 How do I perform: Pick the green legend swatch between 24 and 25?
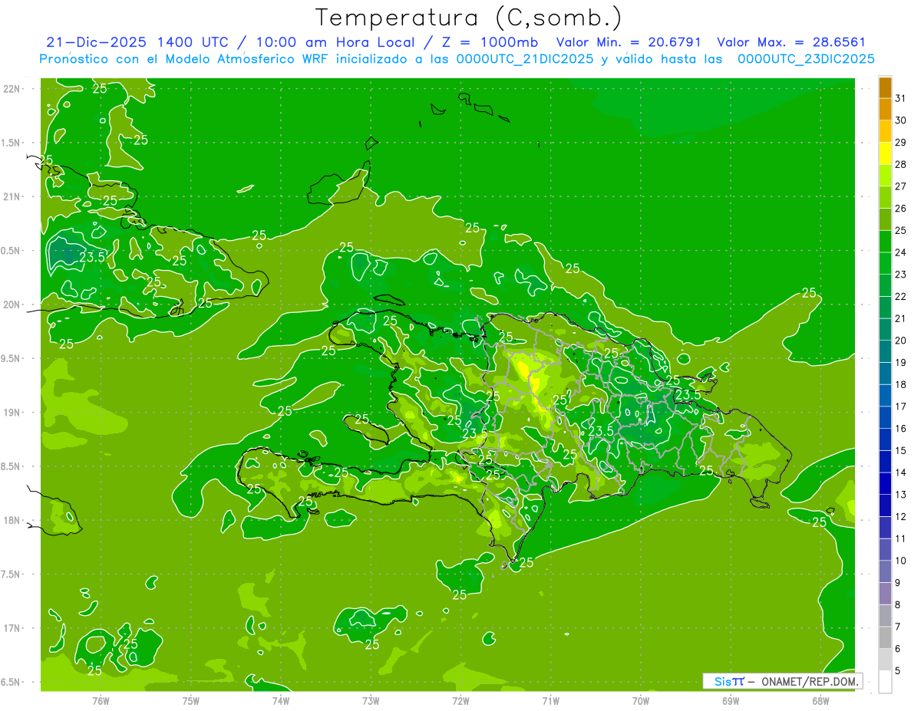pyautogui.click(x=885, y=242)
